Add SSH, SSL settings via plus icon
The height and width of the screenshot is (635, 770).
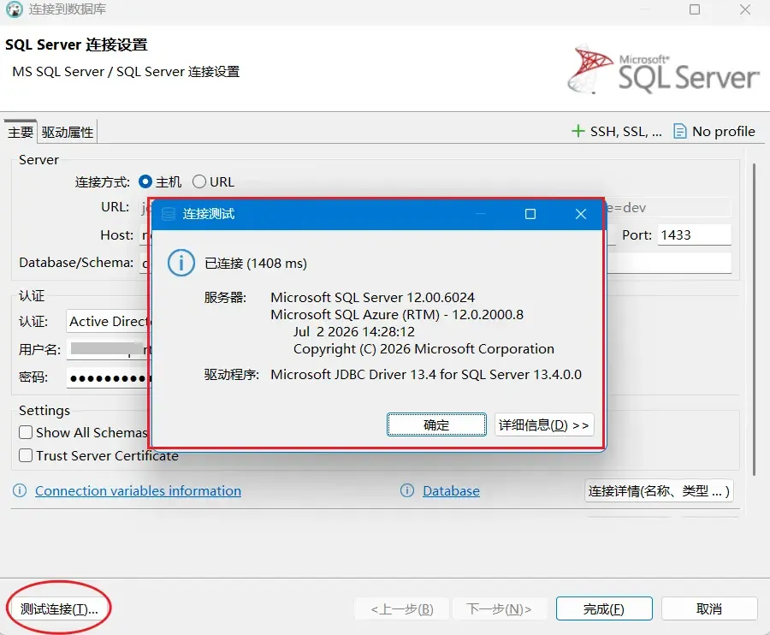578,131
